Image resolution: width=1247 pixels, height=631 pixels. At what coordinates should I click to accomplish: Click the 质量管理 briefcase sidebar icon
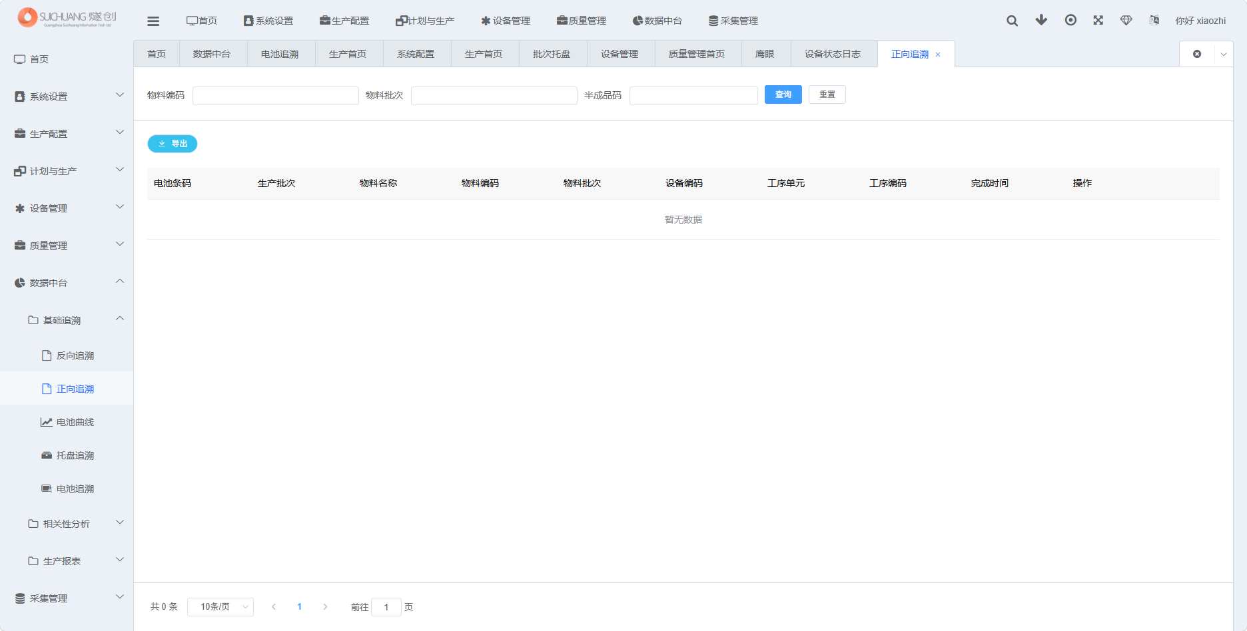[x=20, y=246]
